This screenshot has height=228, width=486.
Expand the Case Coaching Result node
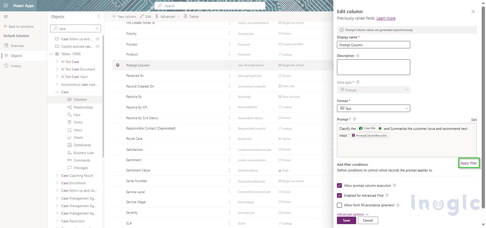(x=57, y=175)
